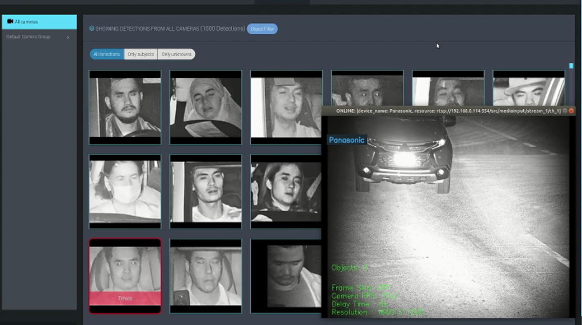
Task: Show Only subjects detections
Action: point(141,54)
